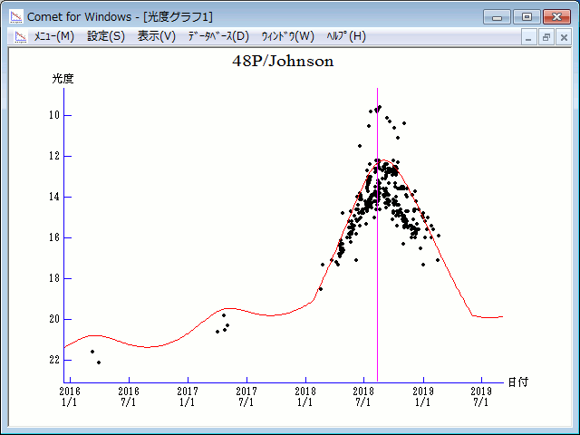Click the 日付 x-axis label
The image size is (580, 435).
(x=517, y=382)
